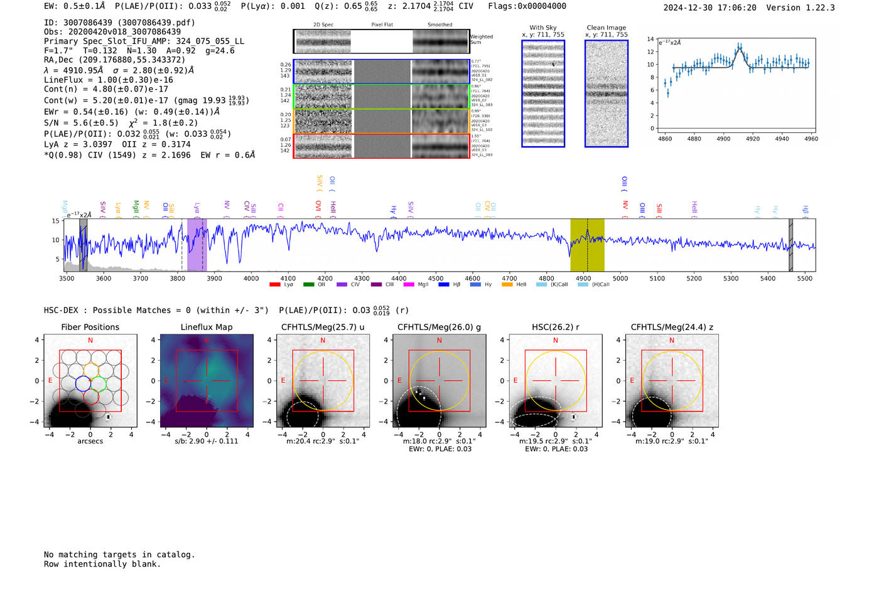This screenshot has width=879, height=598.
Task: Click the blue fiber circle in Fiber Positions
Action: pyautogui.click(x=82, y=383)
